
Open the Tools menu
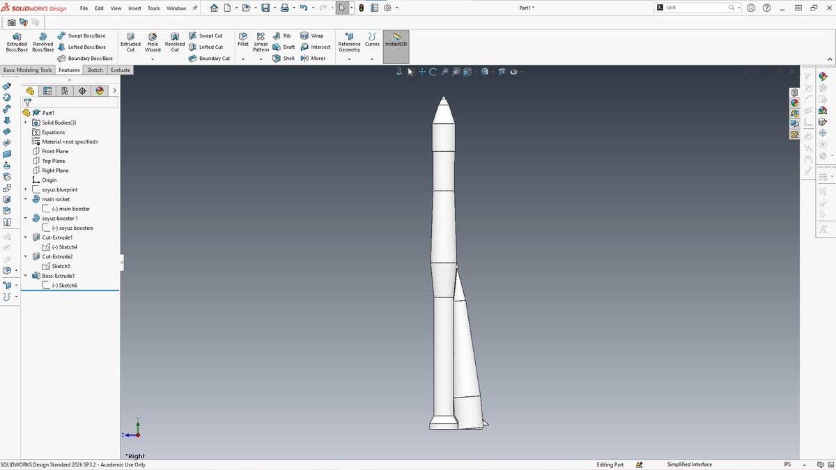click(153, 8)
